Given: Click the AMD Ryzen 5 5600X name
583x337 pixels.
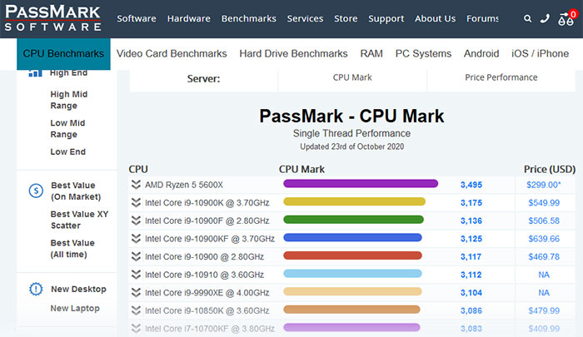Looking at the screenshot, I should point(184,185).
